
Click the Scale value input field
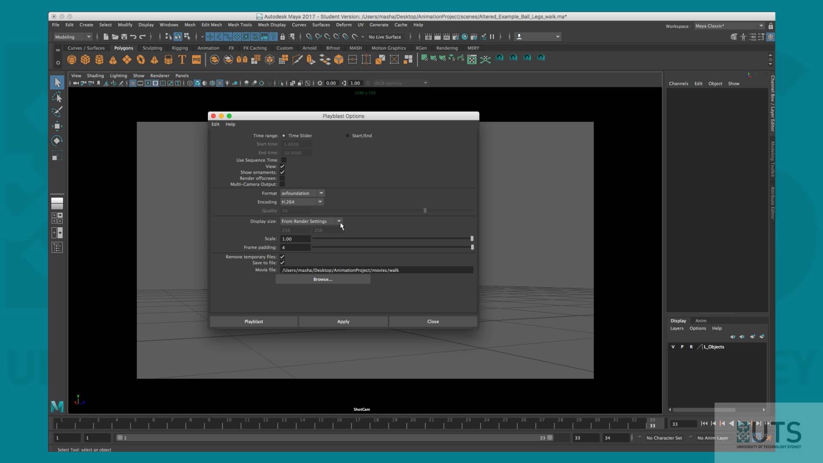(x=295, y=239)
